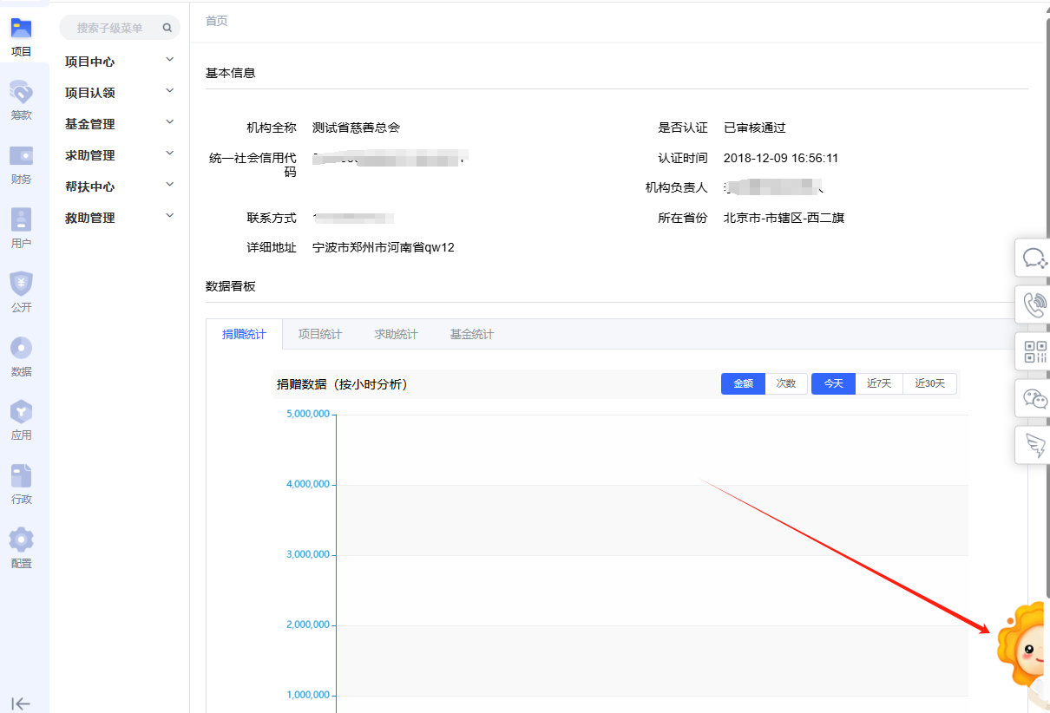
Task: Open the phone support icon
Action: (x=1034, y=305)
